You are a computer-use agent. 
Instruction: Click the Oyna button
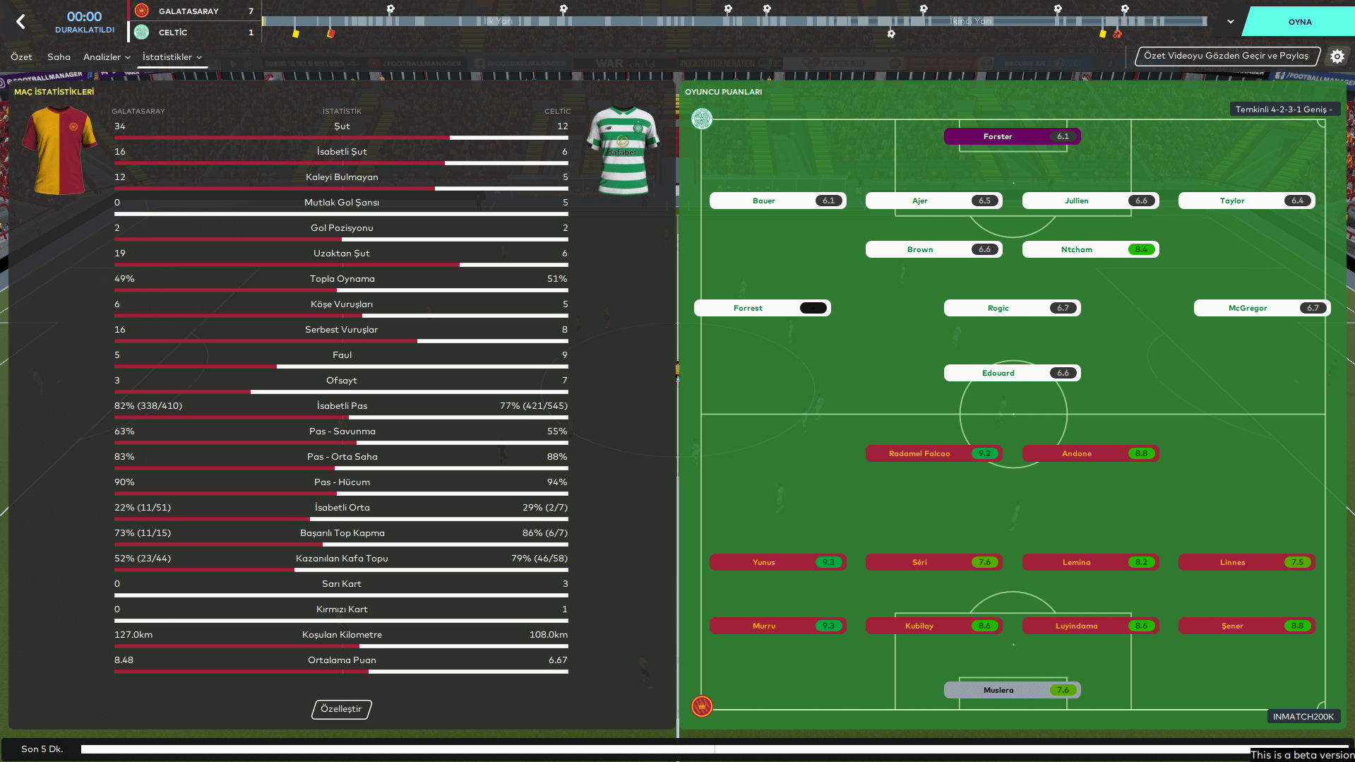(x=1299, y=22)
